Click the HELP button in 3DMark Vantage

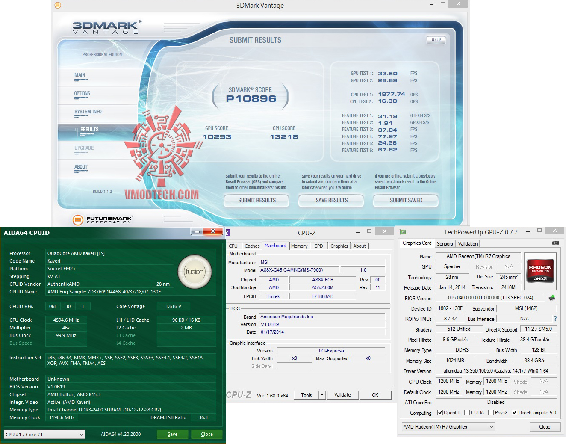(436, 40)
